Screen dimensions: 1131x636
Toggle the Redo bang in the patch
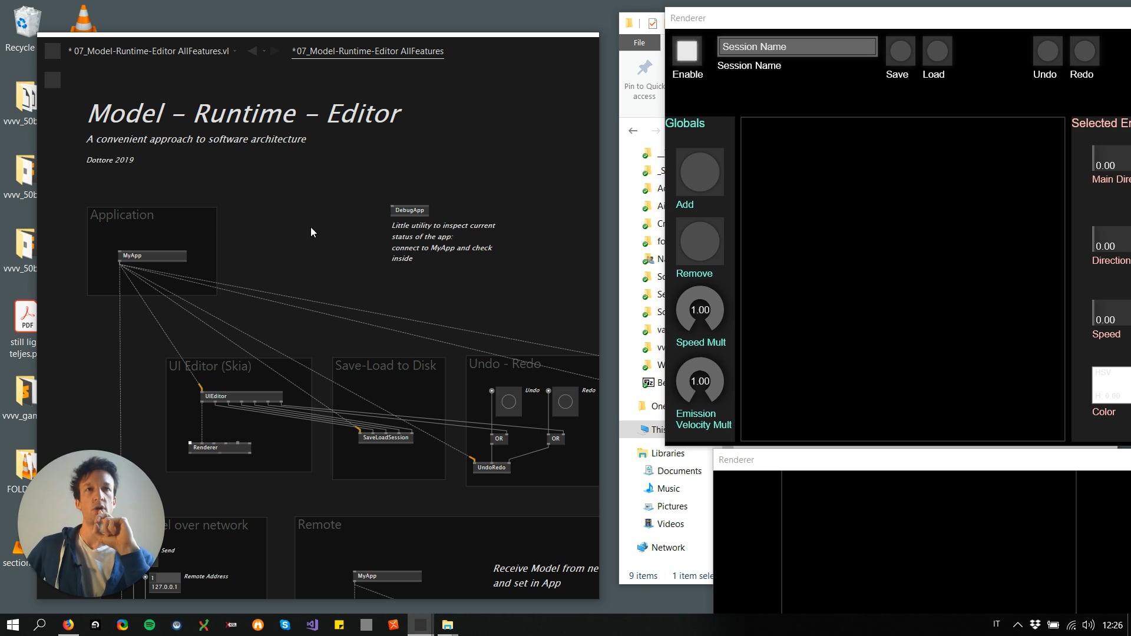click(x=565, y=402)
